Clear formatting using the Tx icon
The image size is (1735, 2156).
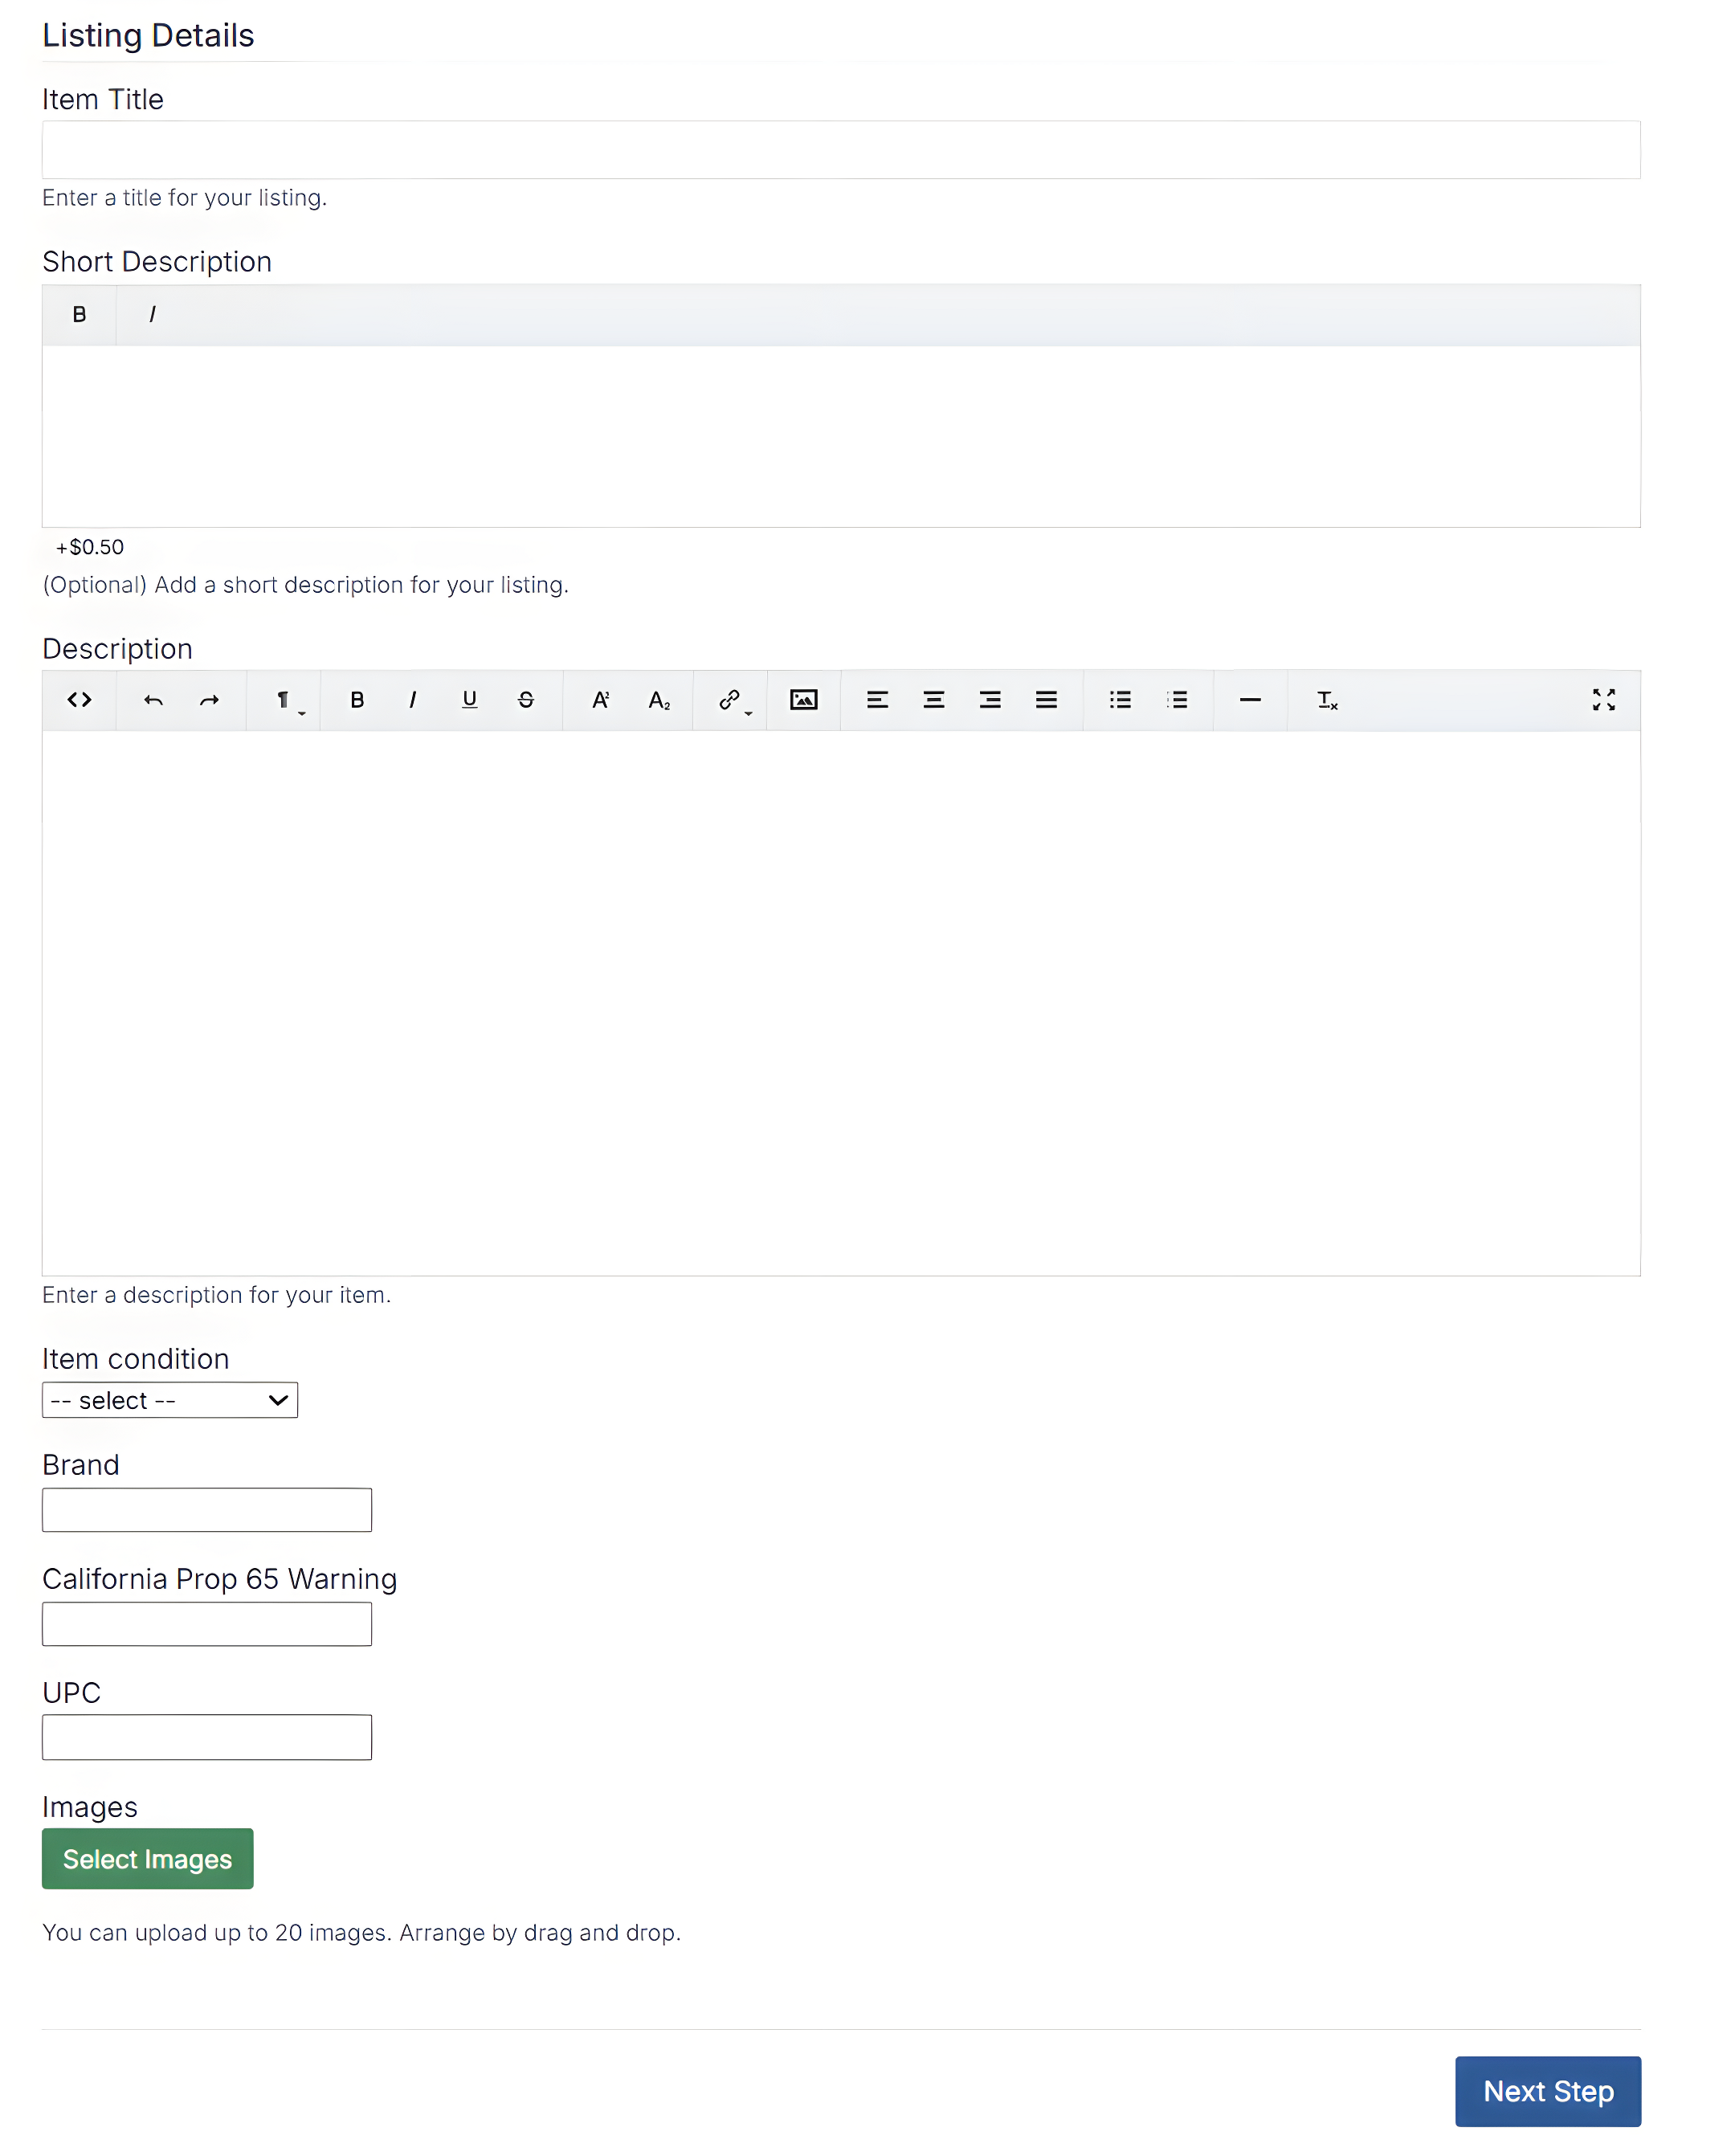(1327, 700)
